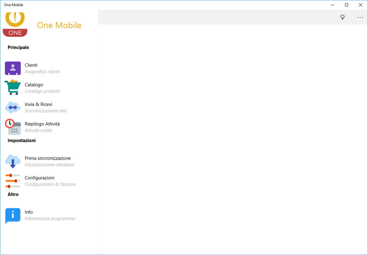Select the Prima sincronizzazione entry
Screen dimensions: 368x255
coord(49,161)
